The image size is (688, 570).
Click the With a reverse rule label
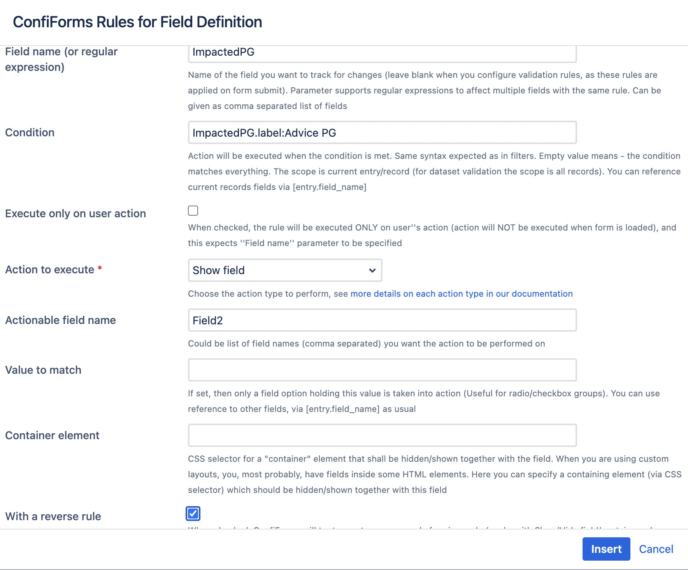point(53,516)
